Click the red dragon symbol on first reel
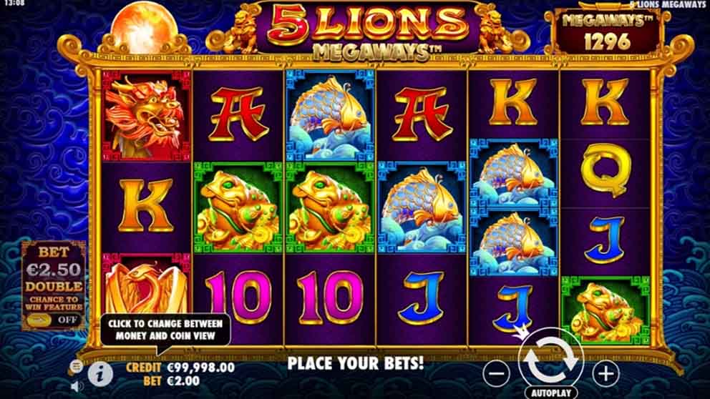710x399 pixels. 146,115
